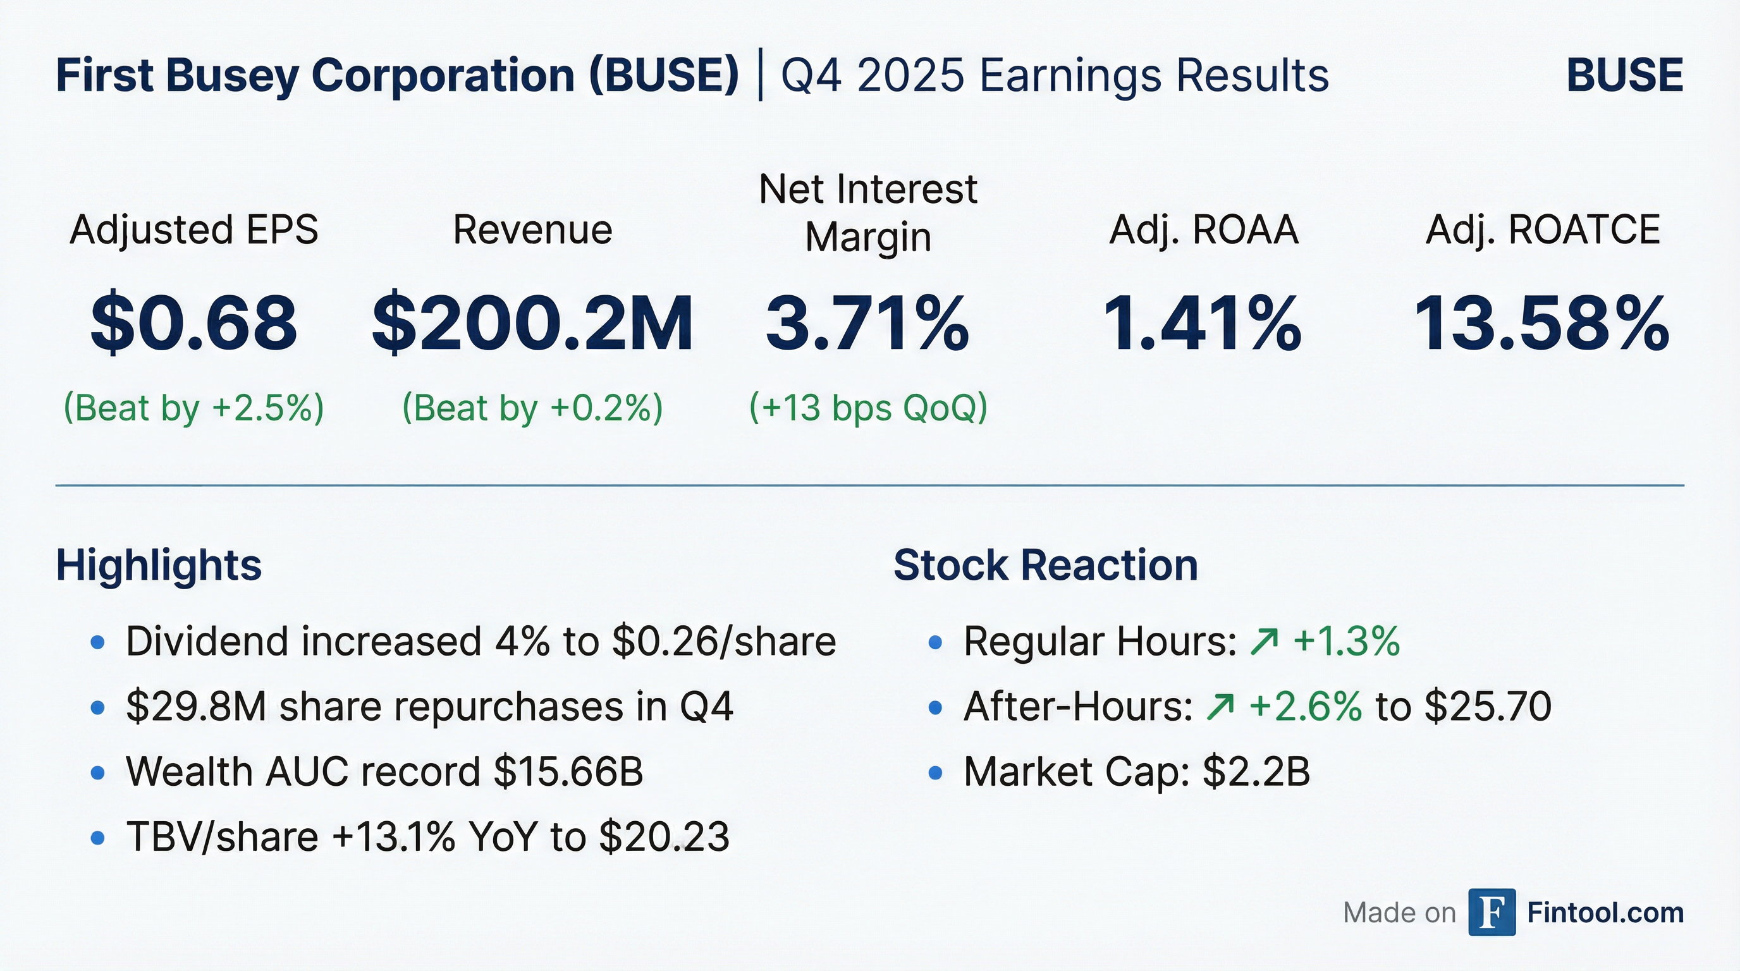The height and width of the screenshot is (971, 1740).
Task: Click the 13.58% Adj. ROATCE value
Action: 1541,324
